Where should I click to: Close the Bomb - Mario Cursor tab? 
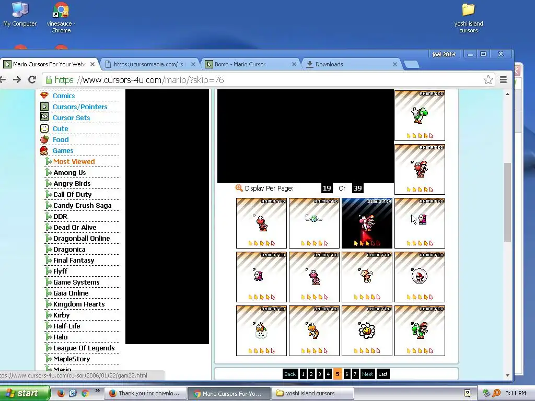pyautogui.click(x=294, y=64)
